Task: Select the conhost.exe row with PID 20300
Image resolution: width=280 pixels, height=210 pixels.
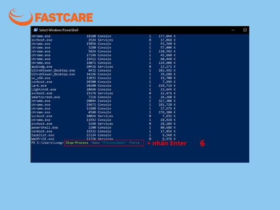Action: coord(104,82)
